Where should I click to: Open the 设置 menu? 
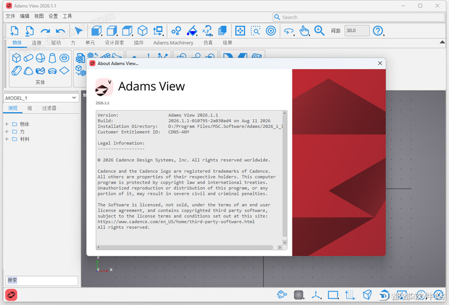(53, 16)
